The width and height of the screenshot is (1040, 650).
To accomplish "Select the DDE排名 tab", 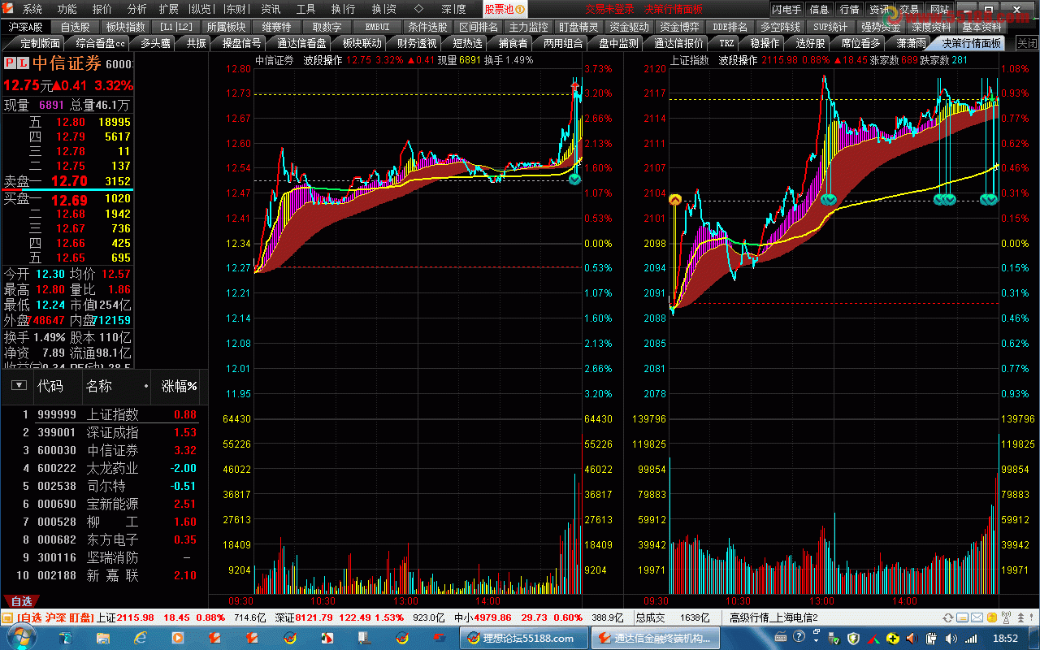I will pos(730,27).
